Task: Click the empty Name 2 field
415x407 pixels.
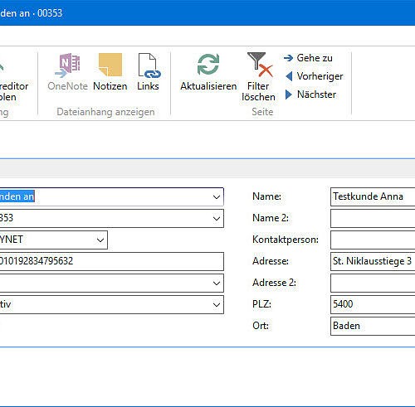Action: point(373,218)
